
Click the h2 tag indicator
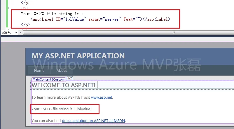pos(70,78)
